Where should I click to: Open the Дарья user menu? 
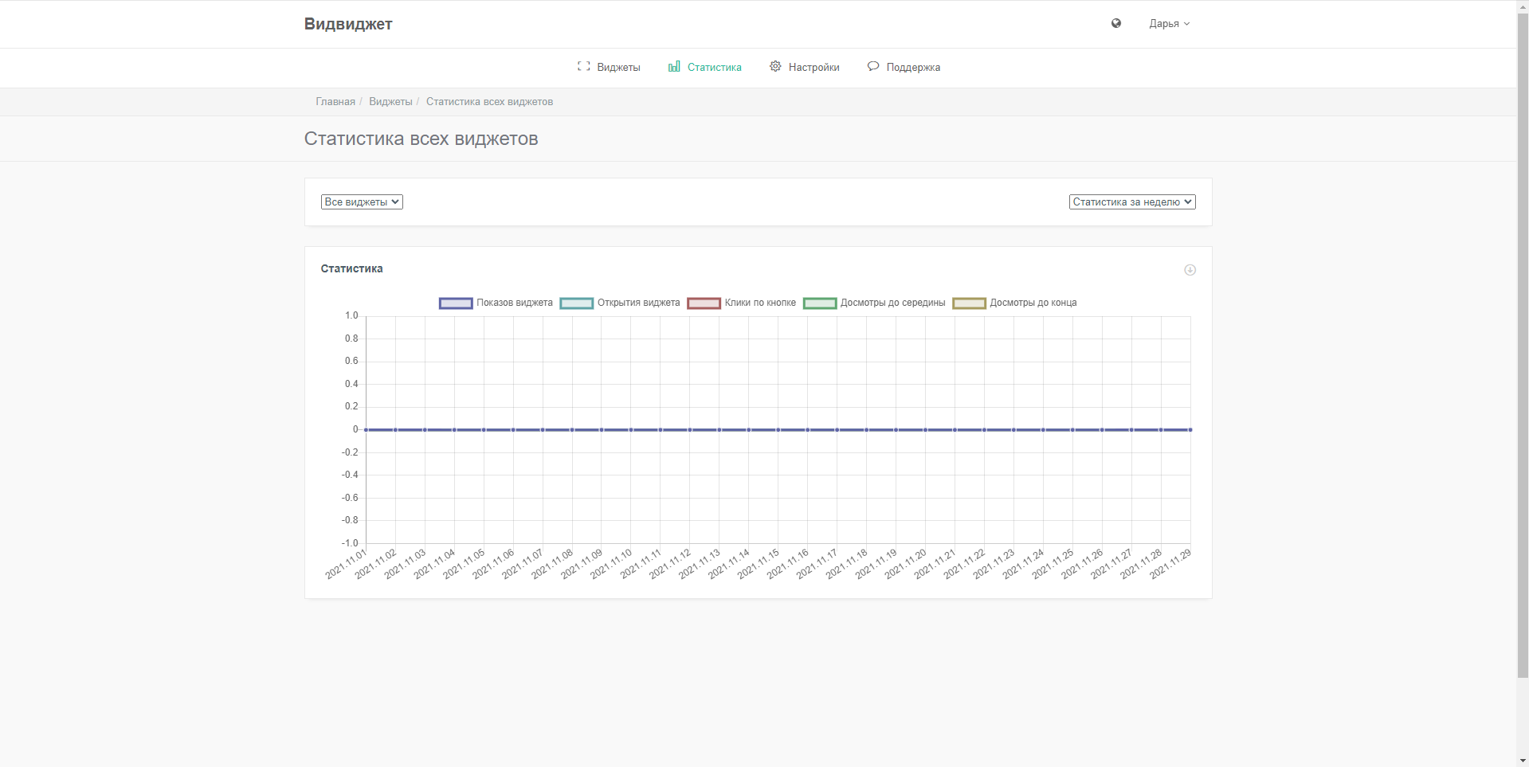(1169, 24)
